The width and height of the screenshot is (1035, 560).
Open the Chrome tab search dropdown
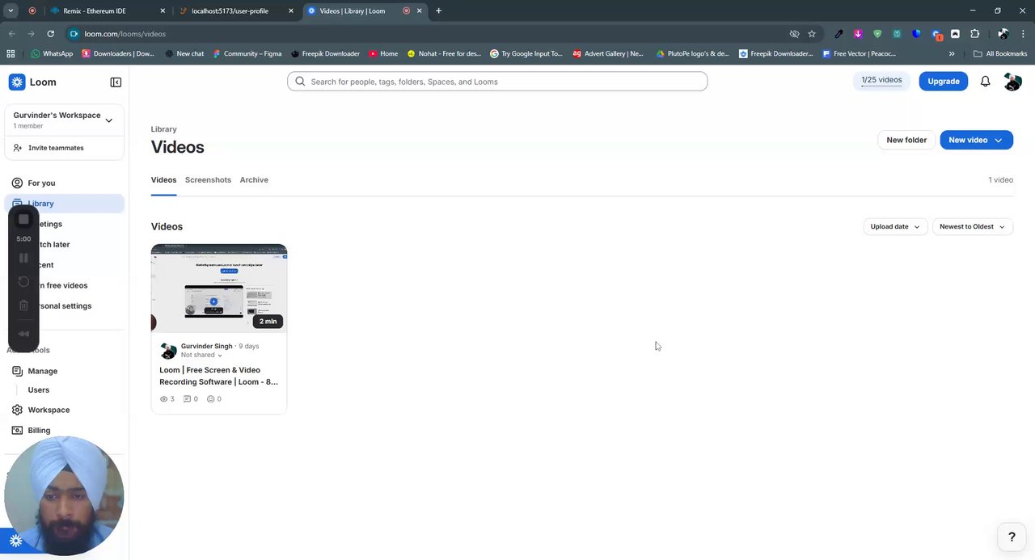(11, 11)
